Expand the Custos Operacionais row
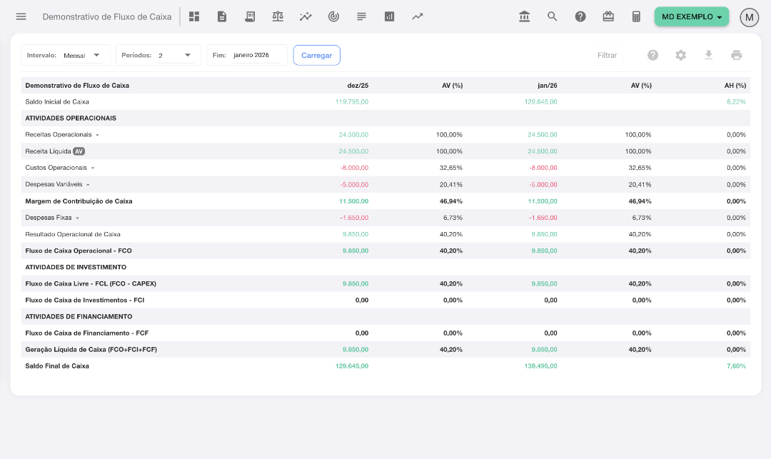The width and height of the screenshot is (771, 459). pyautogui.click(x=93, y=168)
